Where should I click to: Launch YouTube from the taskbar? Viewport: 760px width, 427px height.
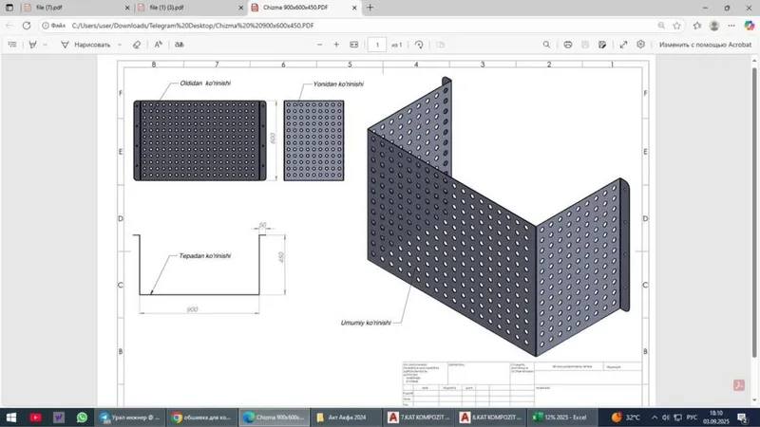[35, 418]
